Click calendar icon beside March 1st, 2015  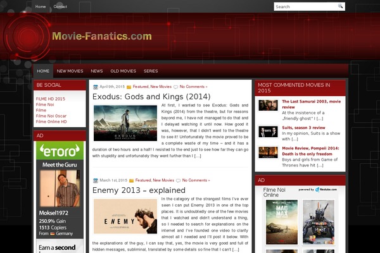point(96,180)
